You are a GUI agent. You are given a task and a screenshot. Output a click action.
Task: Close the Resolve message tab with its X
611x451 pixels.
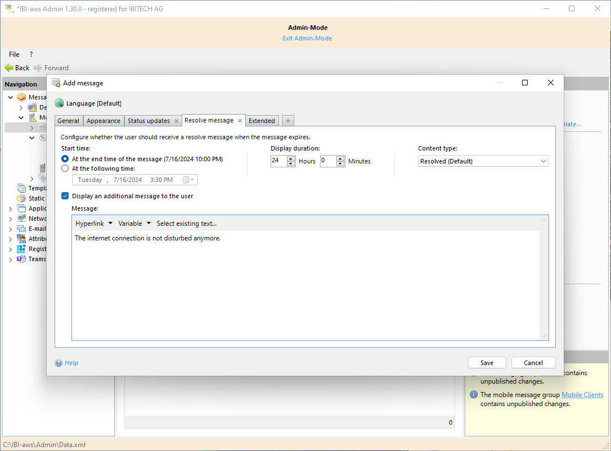tap(240, 121)
